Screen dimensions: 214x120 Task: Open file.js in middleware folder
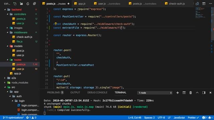tap(20, 41)
